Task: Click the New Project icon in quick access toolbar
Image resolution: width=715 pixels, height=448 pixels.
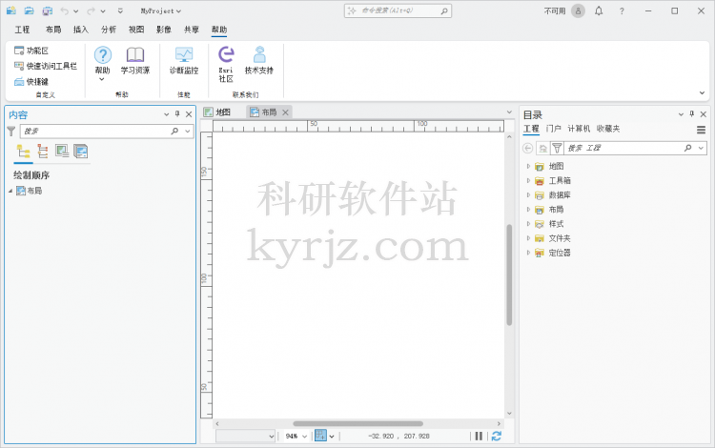Action: pos(10,10)
